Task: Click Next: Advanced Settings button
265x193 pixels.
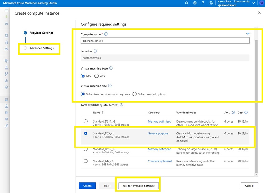Action: pyautogui.click(x=138, y=186)
